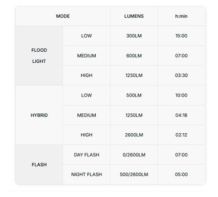Image resolution: width=218 pixels, height=197 pixels.
Task: Select the 600LM lumens cell
Action: pyautogui.click(x=134, y=56)
